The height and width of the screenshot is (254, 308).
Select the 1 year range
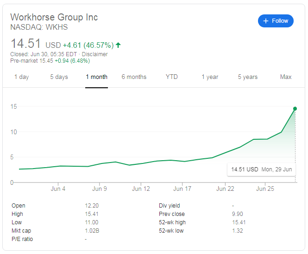pos(210,77)
